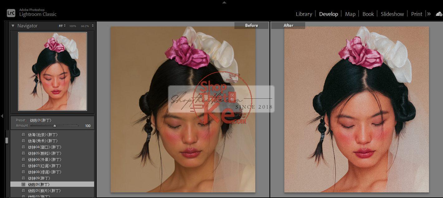Apply the 仿陈01(胶片)(胖丁) preset
443x198 pixels.
tap(44, 191)
